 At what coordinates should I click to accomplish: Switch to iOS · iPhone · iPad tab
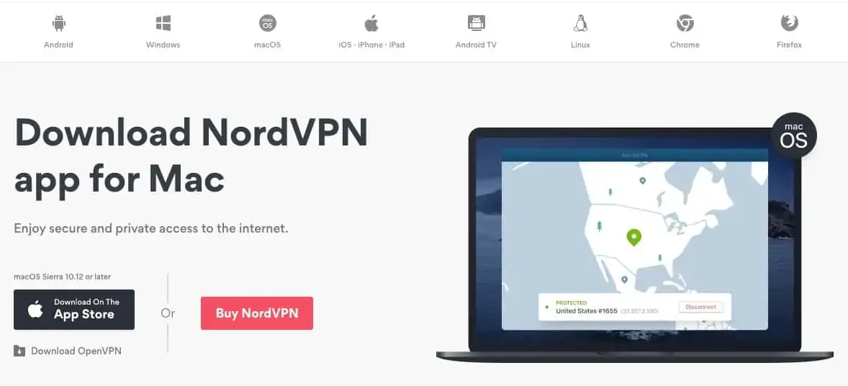pyautogui.click(x=371, y=45)
